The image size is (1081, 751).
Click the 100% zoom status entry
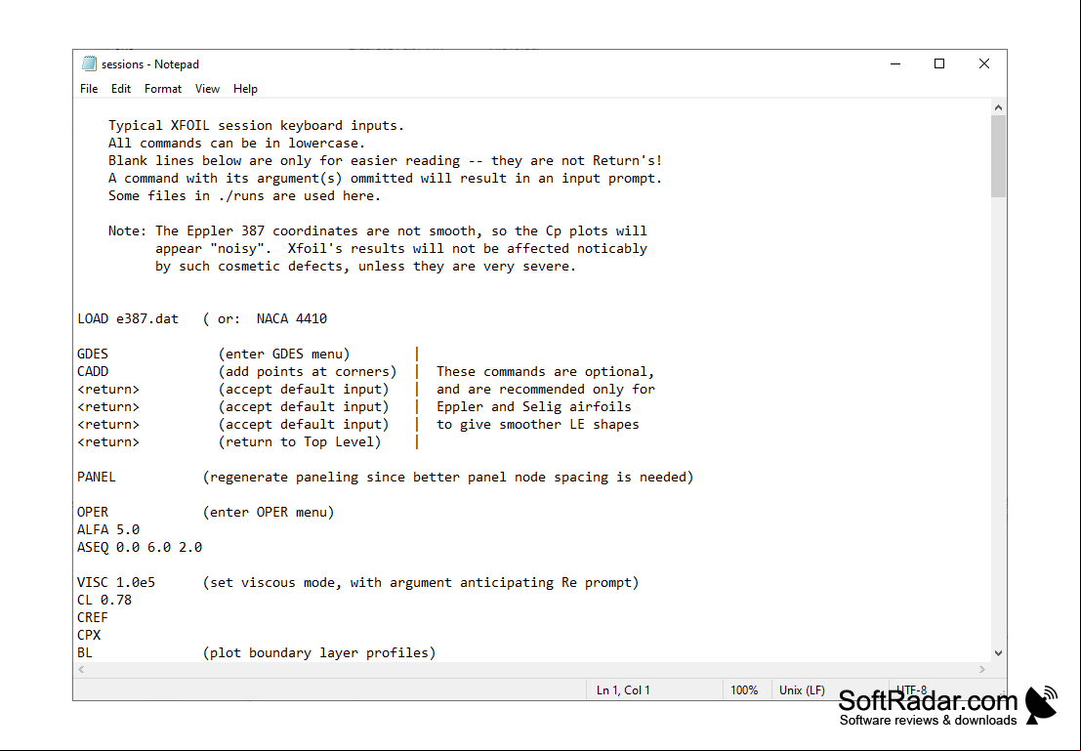(x=744, y=690)
